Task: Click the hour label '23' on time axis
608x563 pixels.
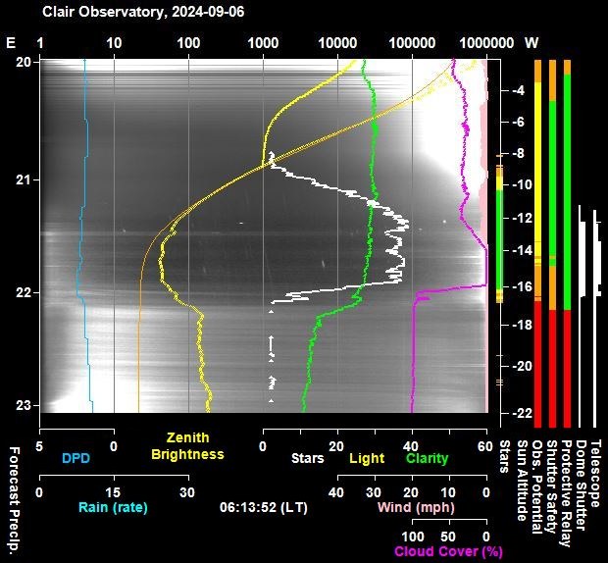Action: 25,405
